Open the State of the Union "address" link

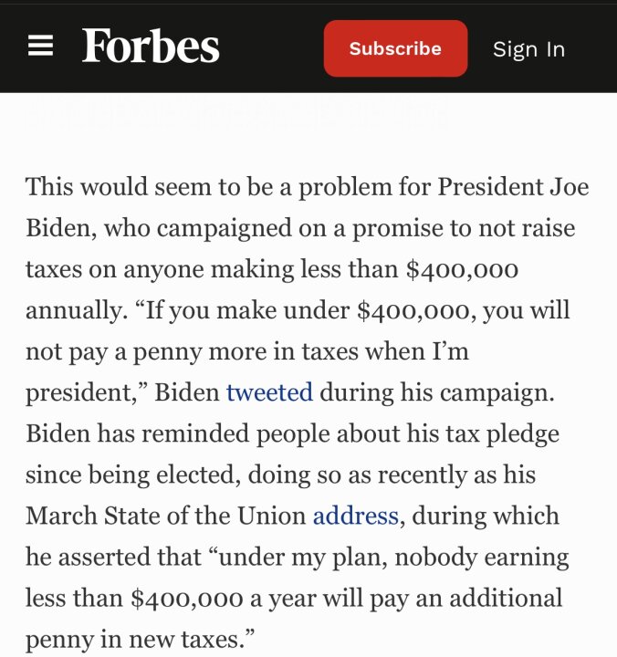[355, 516]
